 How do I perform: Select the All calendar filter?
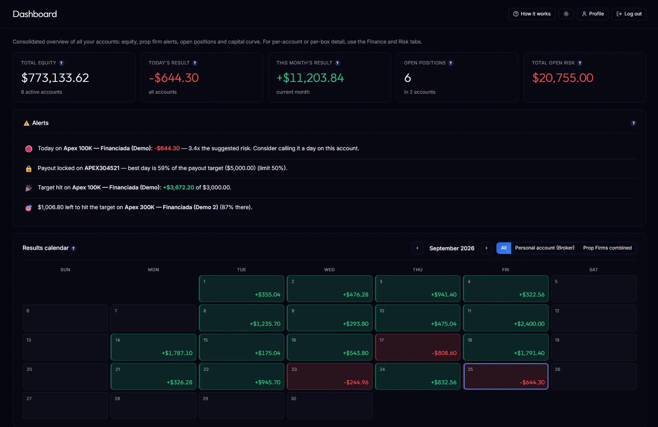[x=504, y=248]
